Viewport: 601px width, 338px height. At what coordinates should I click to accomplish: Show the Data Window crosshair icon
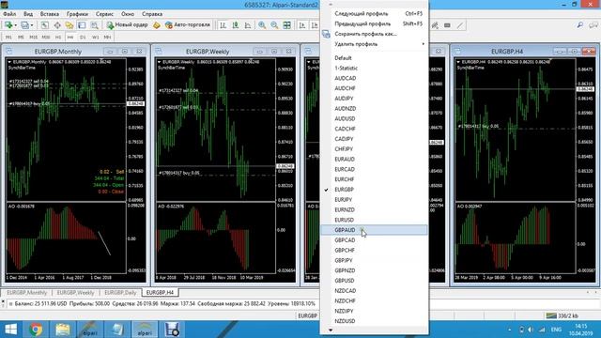pyautogui.click(x=57, y=25)
